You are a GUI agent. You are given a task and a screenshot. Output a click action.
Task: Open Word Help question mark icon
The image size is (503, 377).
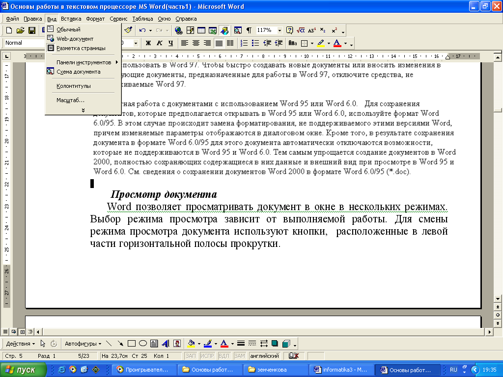(289, 30)
